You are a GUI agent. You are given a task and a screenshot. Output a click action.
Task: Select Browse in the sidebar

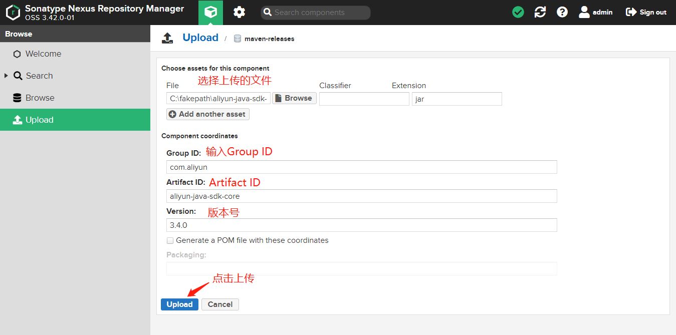75,98
